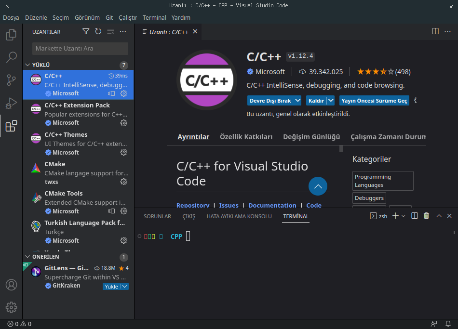
Task: Open the Repository link
Action: tap(193, 205)
